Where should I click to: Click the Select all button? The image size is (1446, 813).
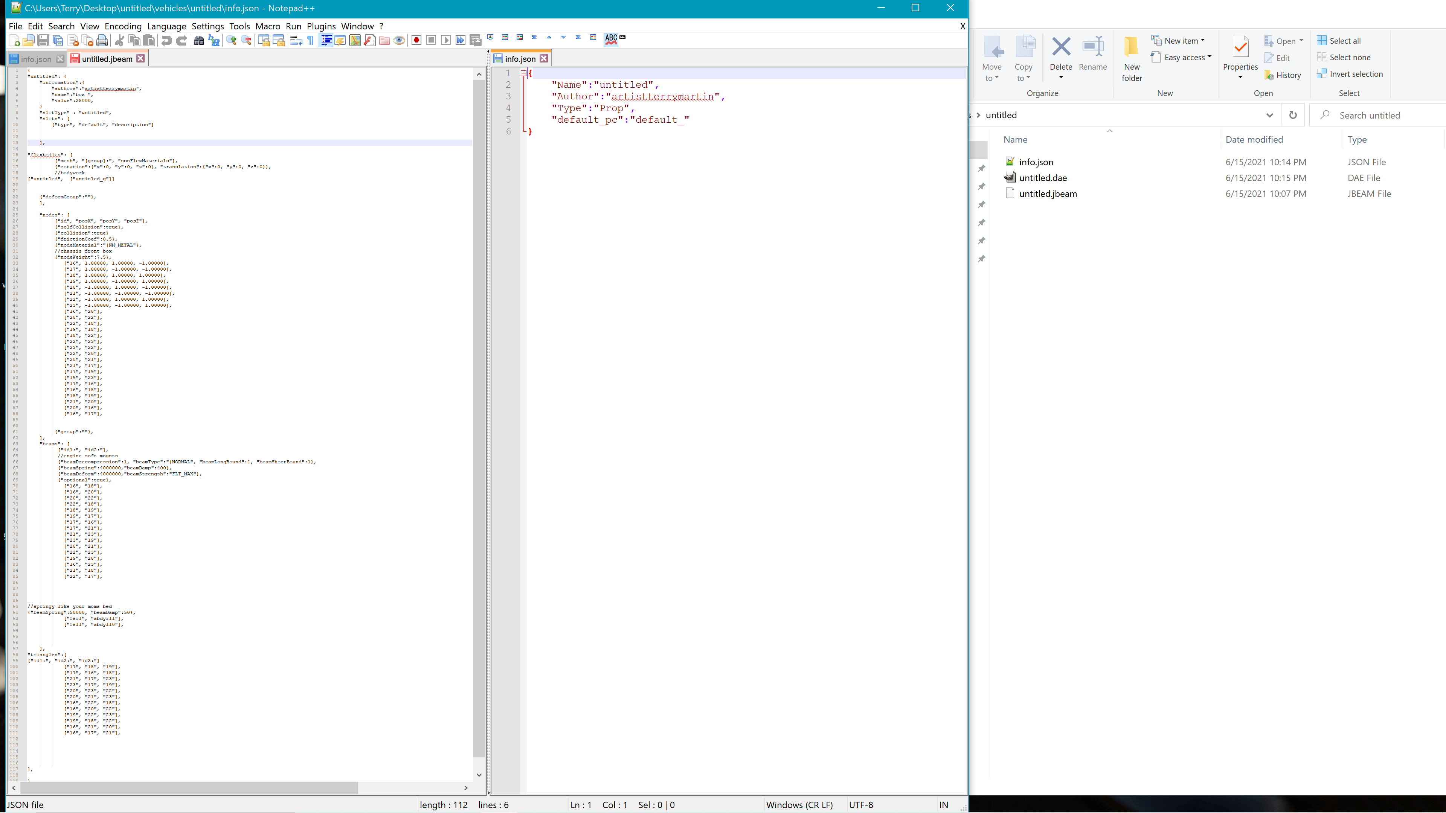point(1339,41)
